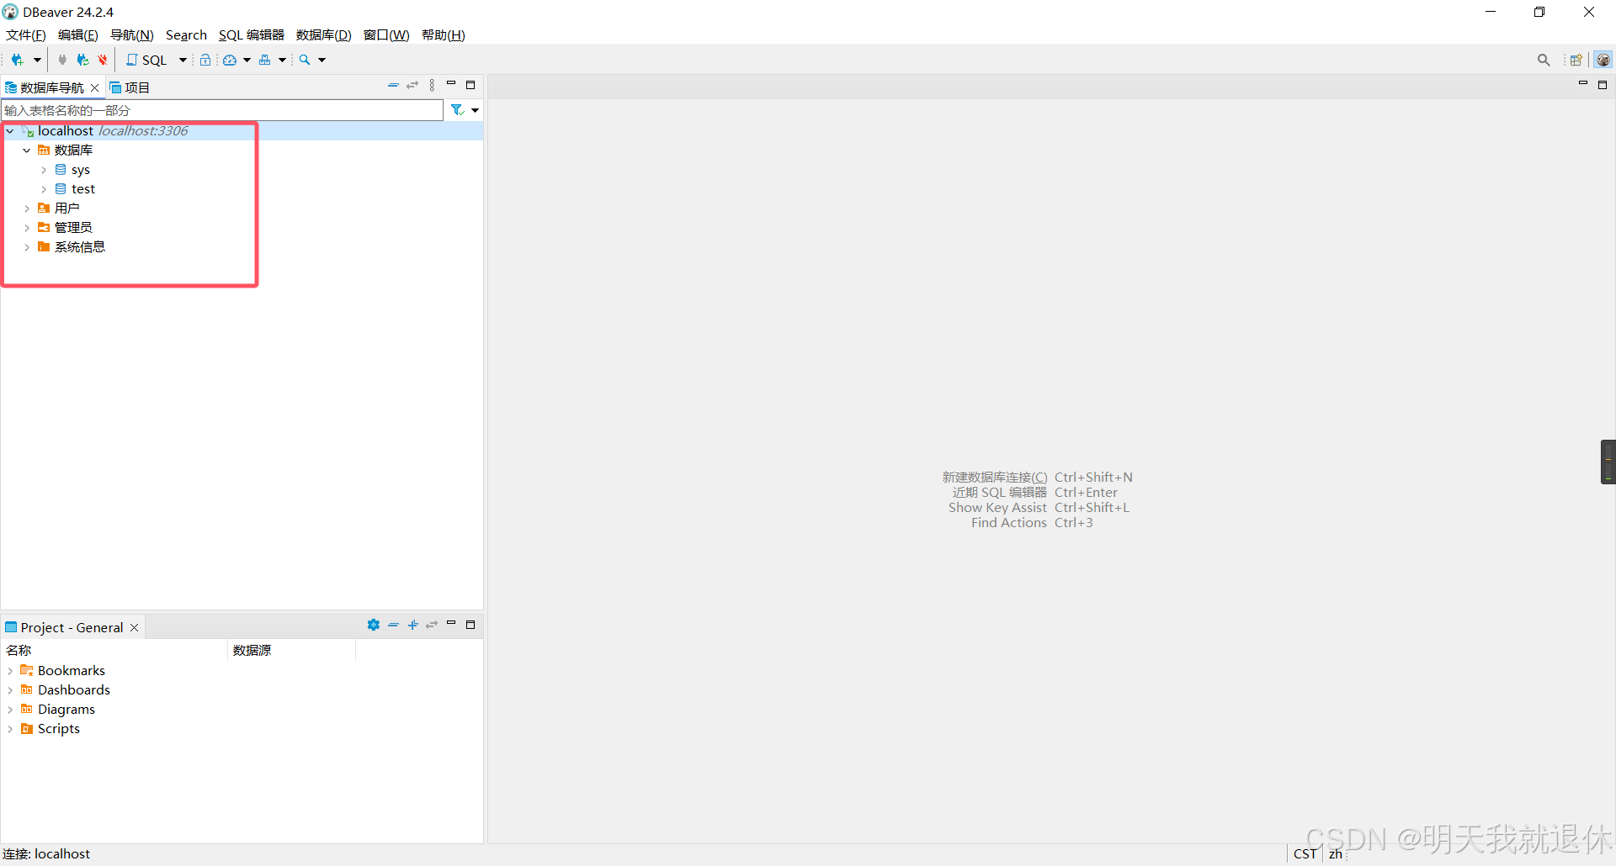Expand the 用户 folder
Viewport: 1616px width, 866px height.
[x=27, y=209]
